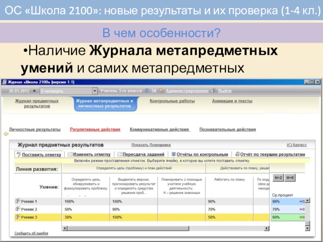Click the Ученик 3 row name

(x=29, y=217)
